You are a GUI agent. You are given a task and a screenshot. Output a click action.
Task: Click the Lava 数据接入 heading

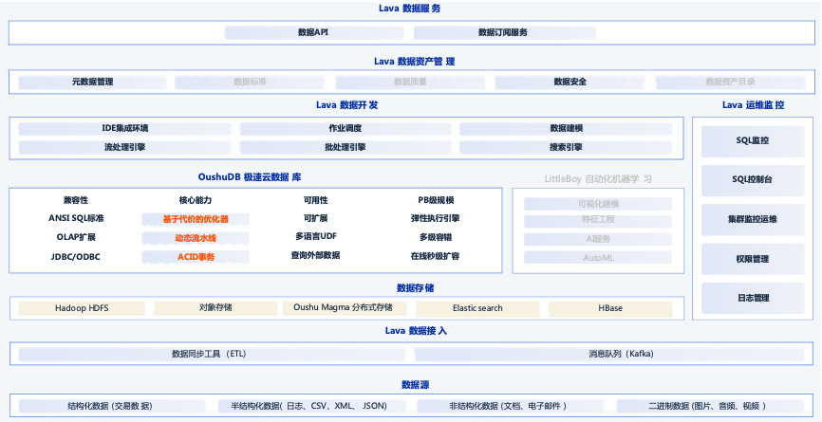[416, 331]
